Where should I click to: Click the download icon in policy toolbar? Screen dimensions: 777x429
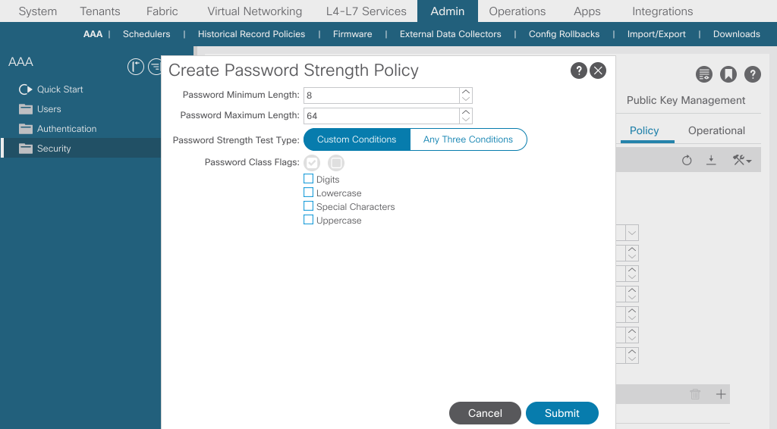click(711, 160)
